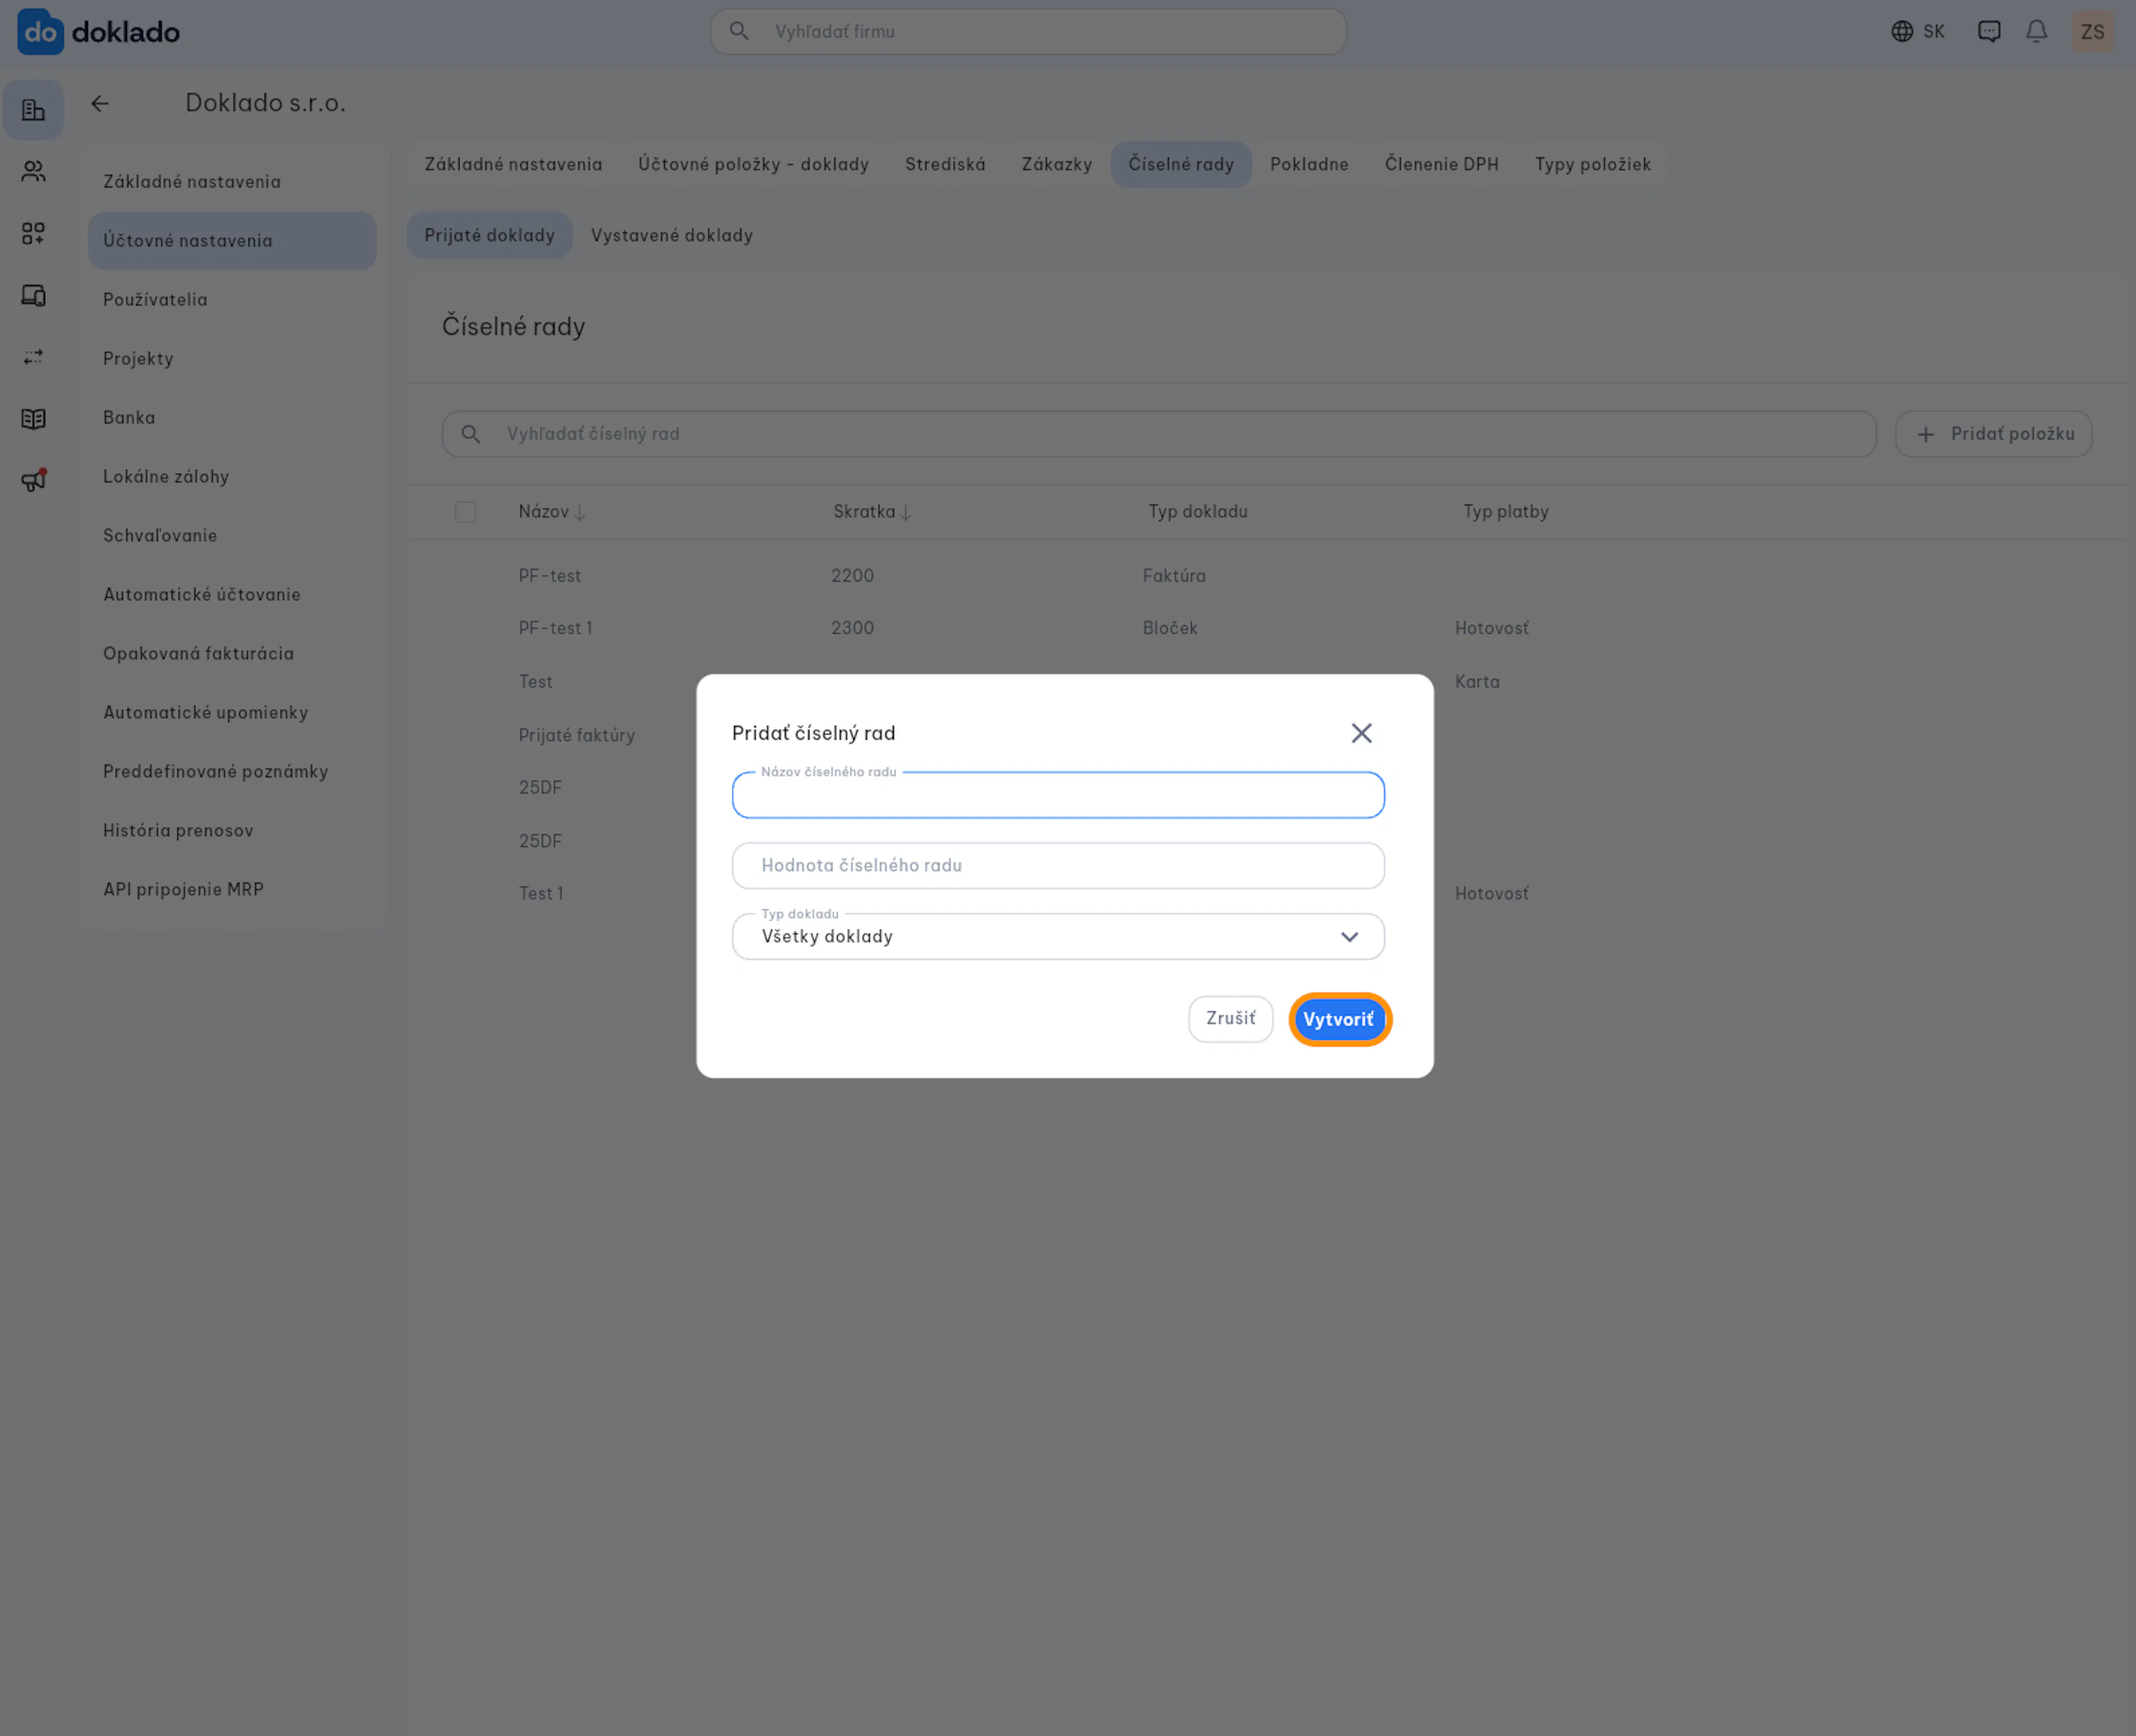Open Automatické upomienky in the side menu
Screen dimensions: 2136x1736
232,713
